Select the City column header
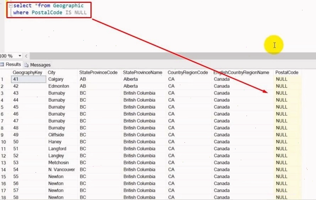 point(52,73)
